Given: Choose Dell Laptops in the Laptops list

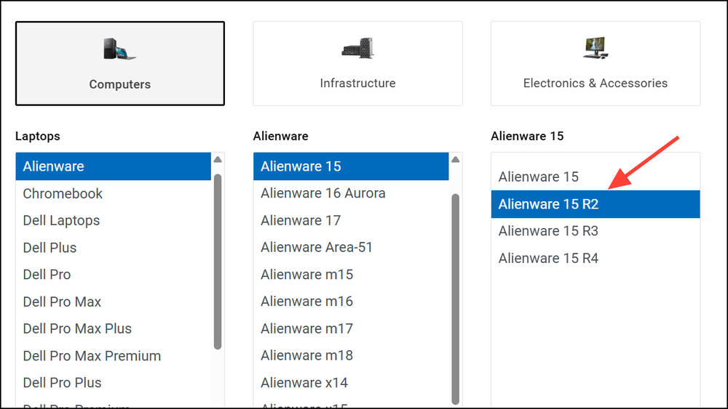Looking at the screenshot, I should tap(114, 220).
